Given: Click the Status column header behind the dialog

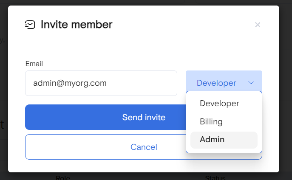Looking at the screenshot, I should 215,177.
